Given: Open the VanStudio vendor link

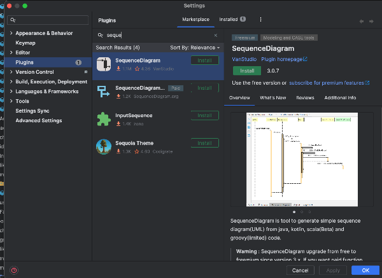Looking at the screenshot, I should [244, 59].
